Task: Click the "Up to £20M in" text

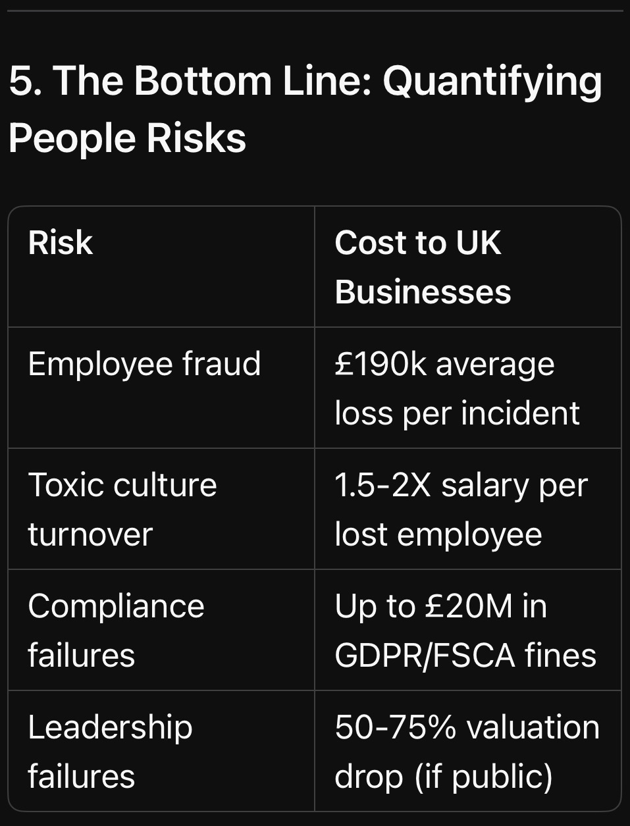Action: pos(440,606)
